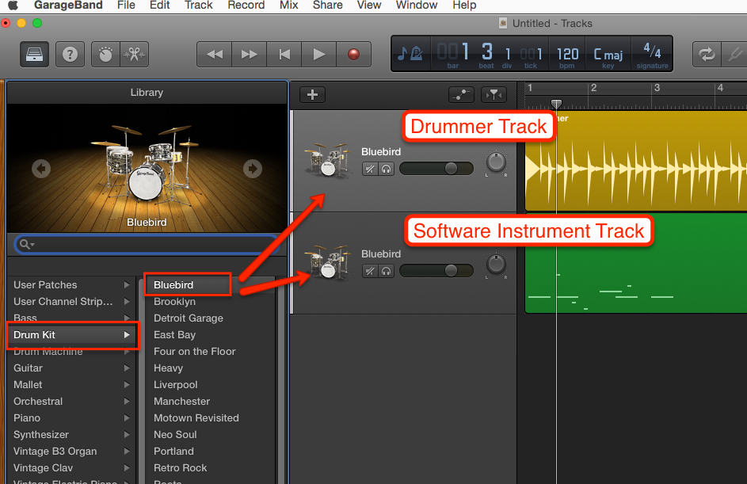This screenshot has width=747, height=484.
Task: Open the Track menu
Action: pos(199,6)
